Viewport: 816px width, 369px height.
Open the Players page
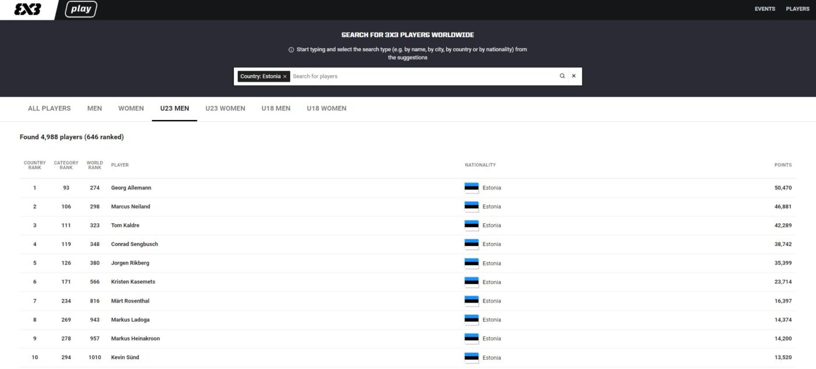(797, 9)
